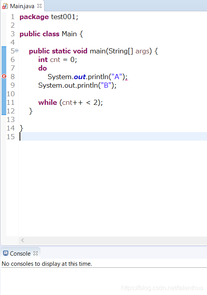
Task: Click the Console monitor icon
Action: click(x=5, y=253)
